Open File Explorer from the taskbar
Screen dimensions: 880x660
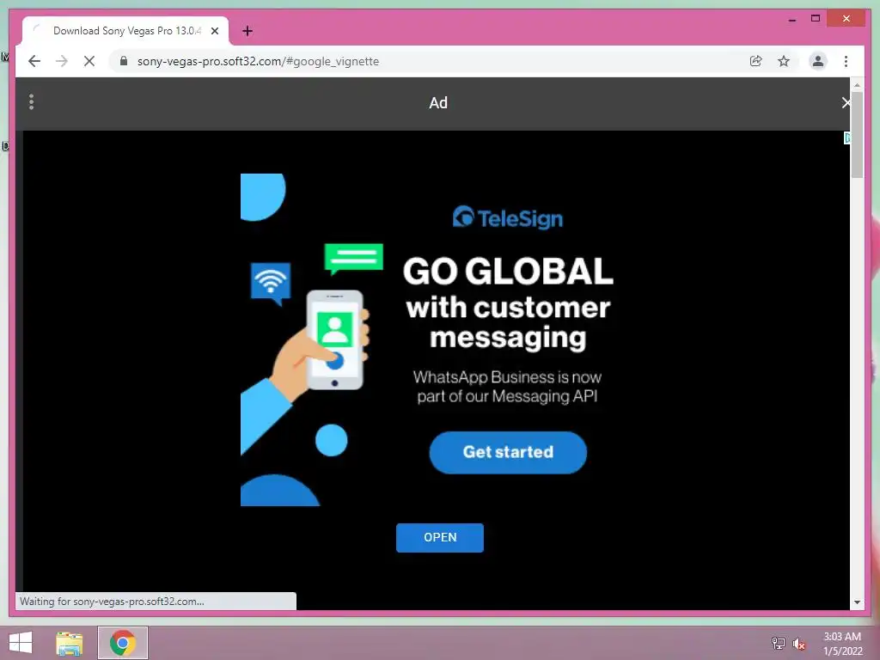pos(70,643)
